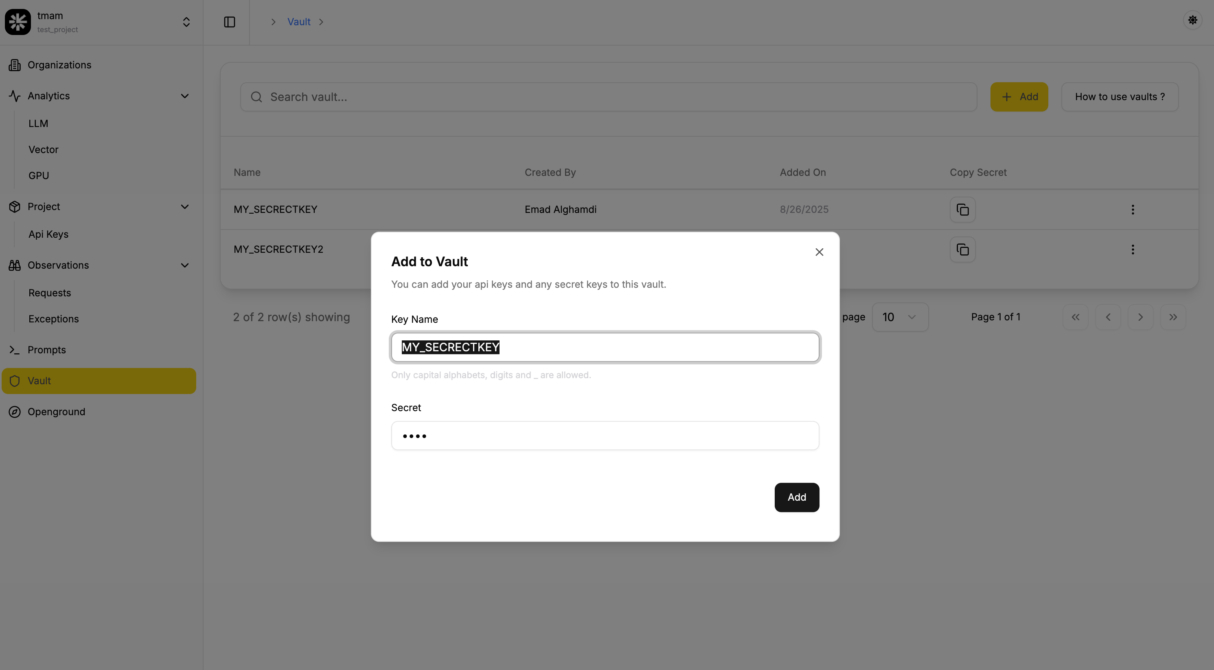1214x670 pixels.
Task: Collapse the Project section chevron
Action: (185, 207)
